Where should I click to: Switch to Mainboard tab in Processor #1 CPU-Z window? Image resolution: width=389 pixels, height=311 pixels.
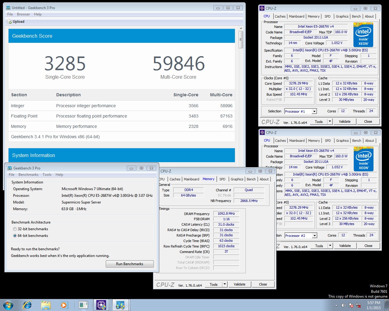(297, 16)
